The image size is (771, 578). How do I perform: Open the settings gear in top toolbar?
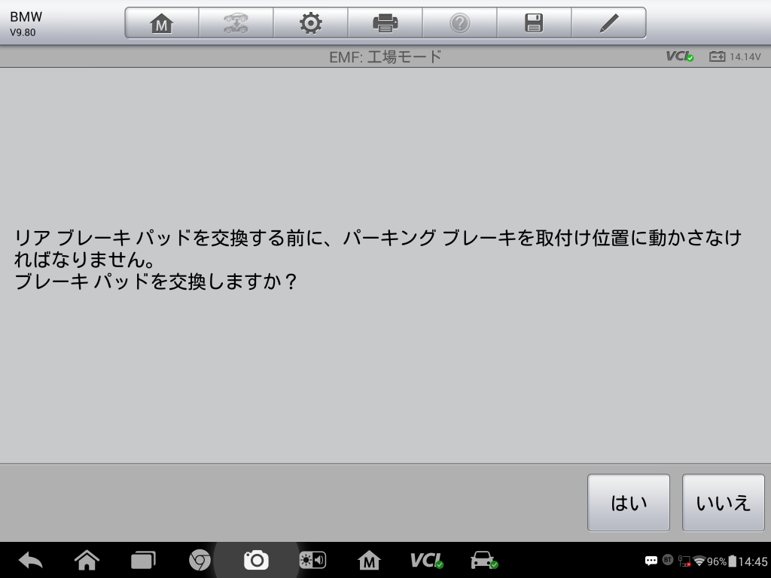pyautogui.click(x=311, y=23)
